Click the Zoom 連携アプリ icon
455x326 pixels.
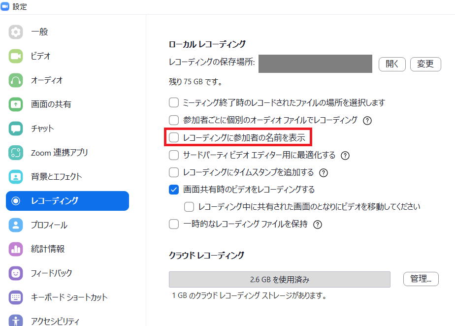[16, 153]
